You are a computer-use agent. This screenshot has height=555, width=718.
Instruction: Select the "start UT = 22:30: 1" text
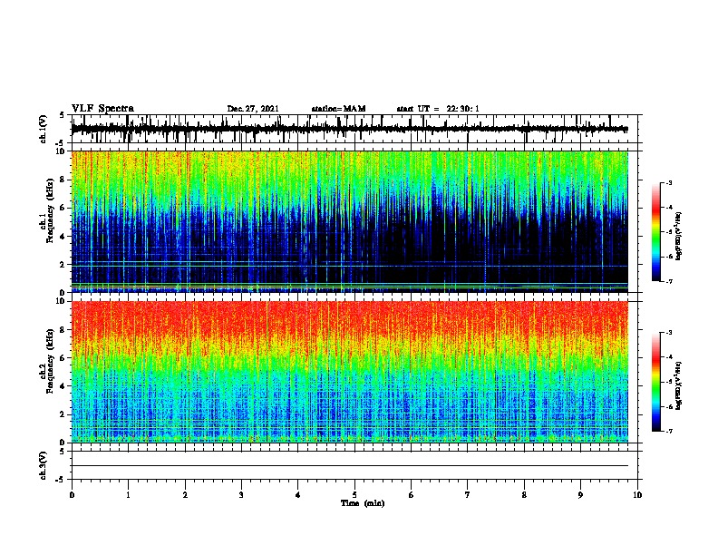coord(438,109)
